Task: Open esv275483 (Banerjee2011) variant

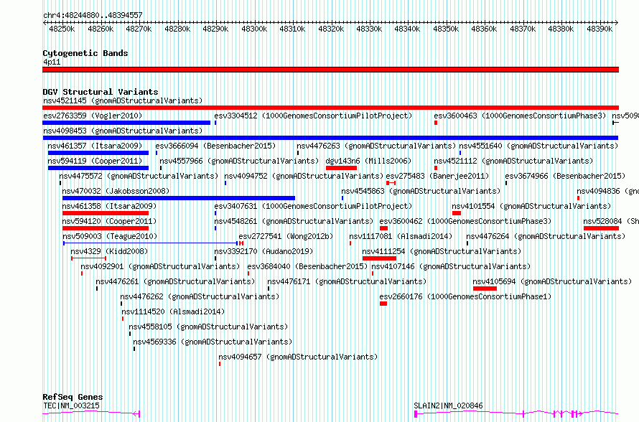Action: [437, 176]
